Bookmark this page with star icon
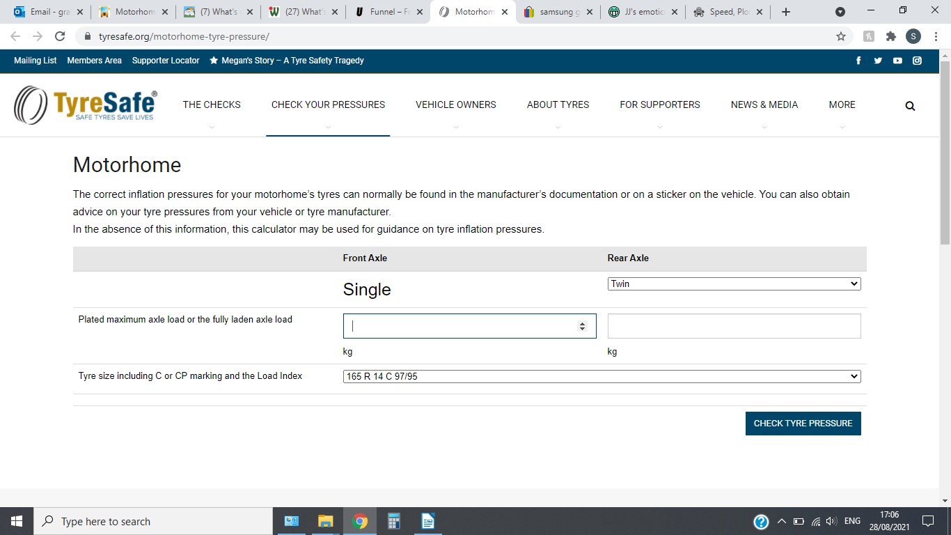The image size is (951, 535). point(841,36)
